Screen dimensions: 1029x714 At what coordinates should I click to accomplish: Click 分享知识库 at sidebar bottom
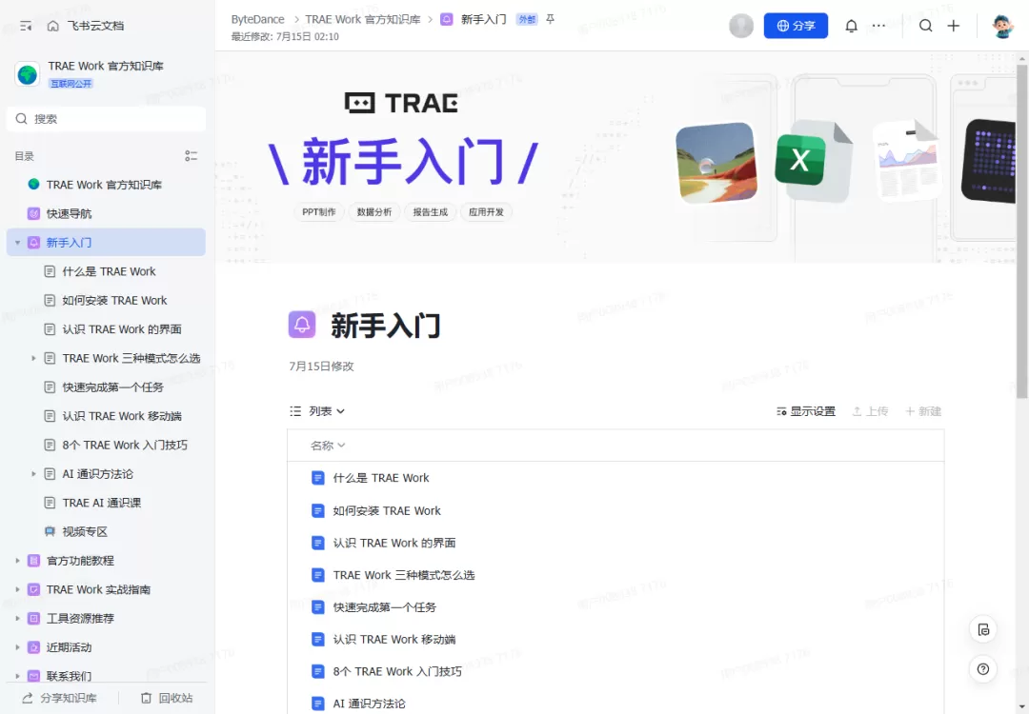coord(59,698)
